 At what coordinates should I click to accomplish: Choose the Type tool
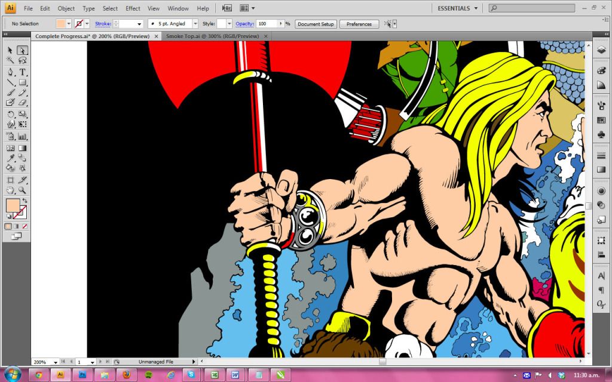tap(22, 72)
